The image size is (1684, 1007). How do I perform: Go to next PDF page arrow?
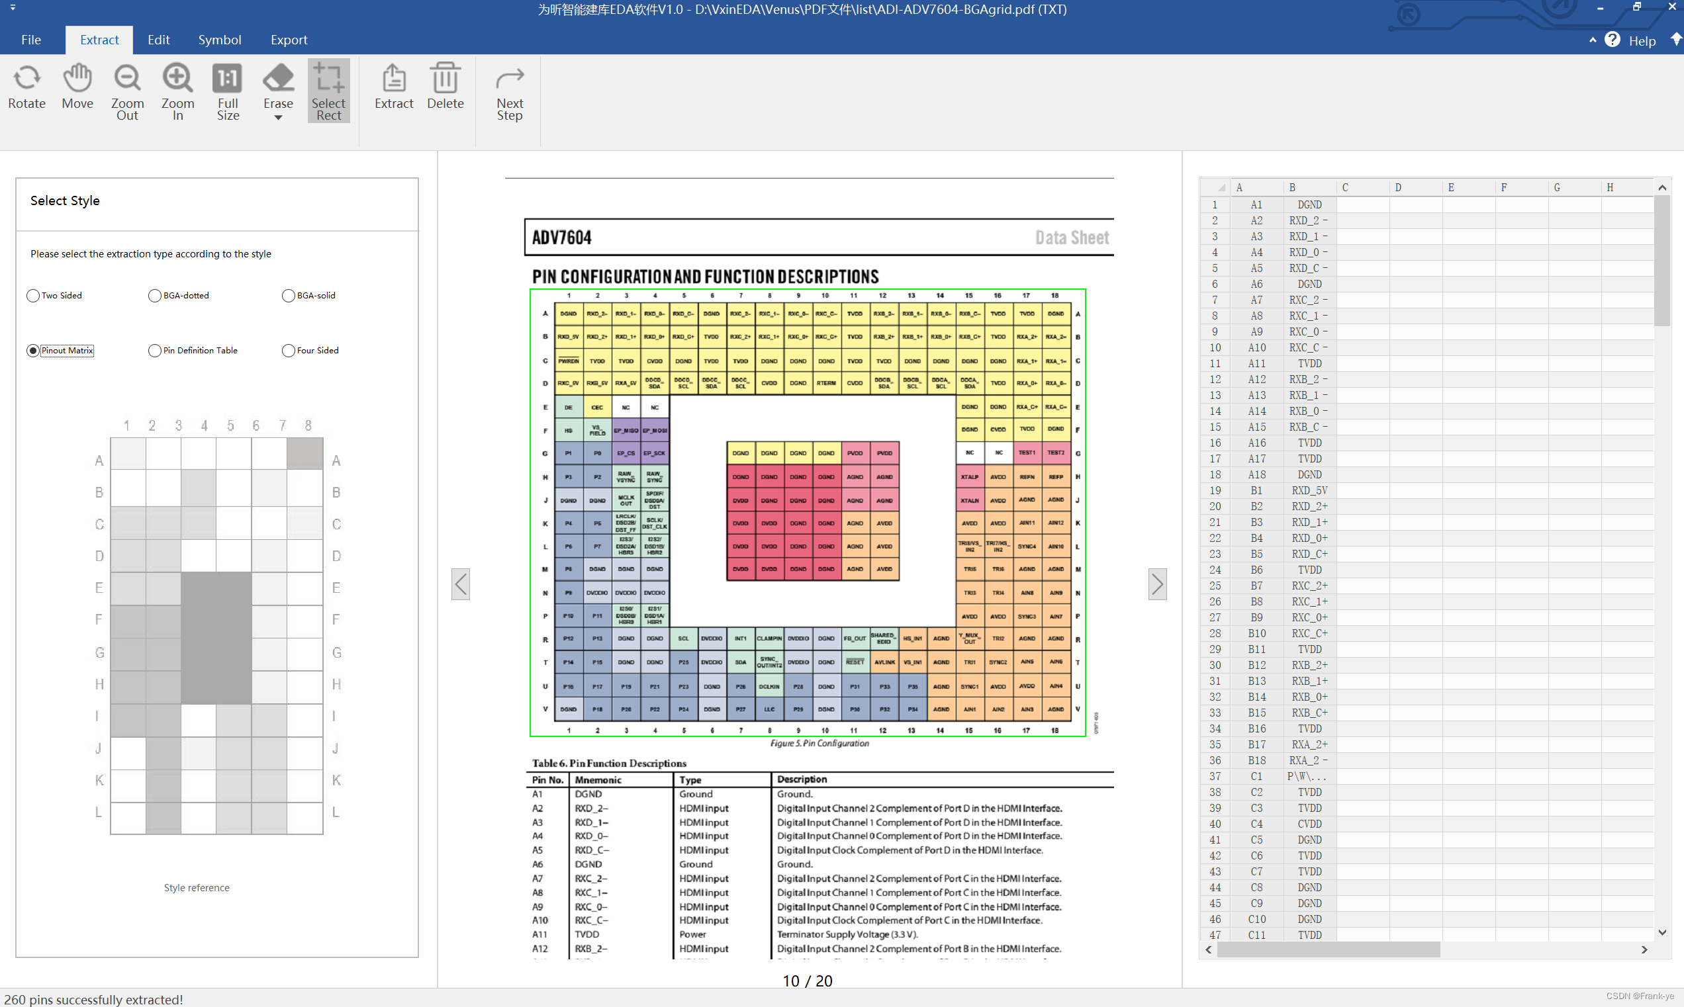tap(1157, 584)
